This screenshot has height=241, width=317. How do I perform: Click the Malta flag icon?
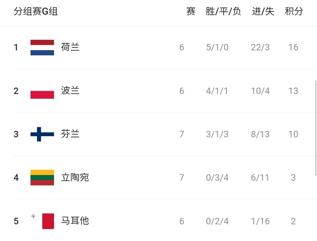coord(48,221)
